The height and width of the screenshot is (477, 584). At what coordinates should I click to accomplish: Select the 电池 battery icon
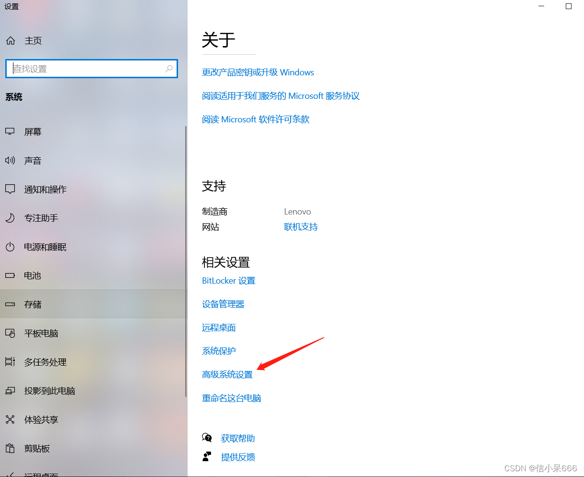click(10, 276)
